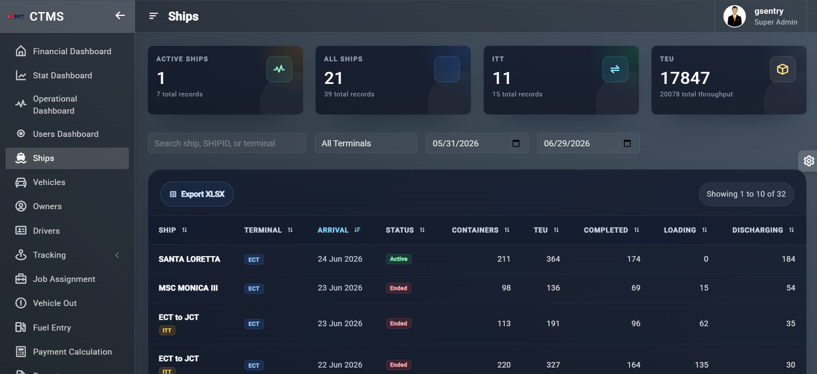
Task: Click the start date field 05/31/2026
Action: click(x=477, y=143)
